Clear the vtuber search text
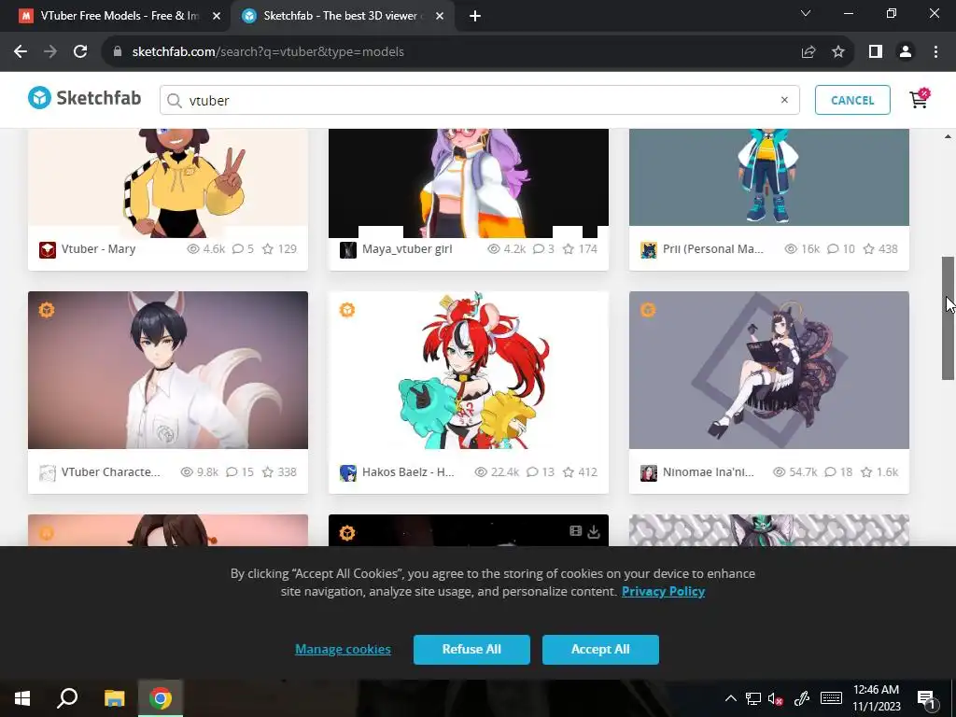Screen dimensions: 956x717 pos(784,100)
